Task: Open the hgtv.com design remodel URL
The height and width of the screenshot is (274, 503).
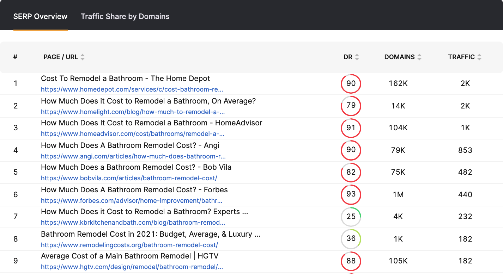Action: (x=132, y=267)
